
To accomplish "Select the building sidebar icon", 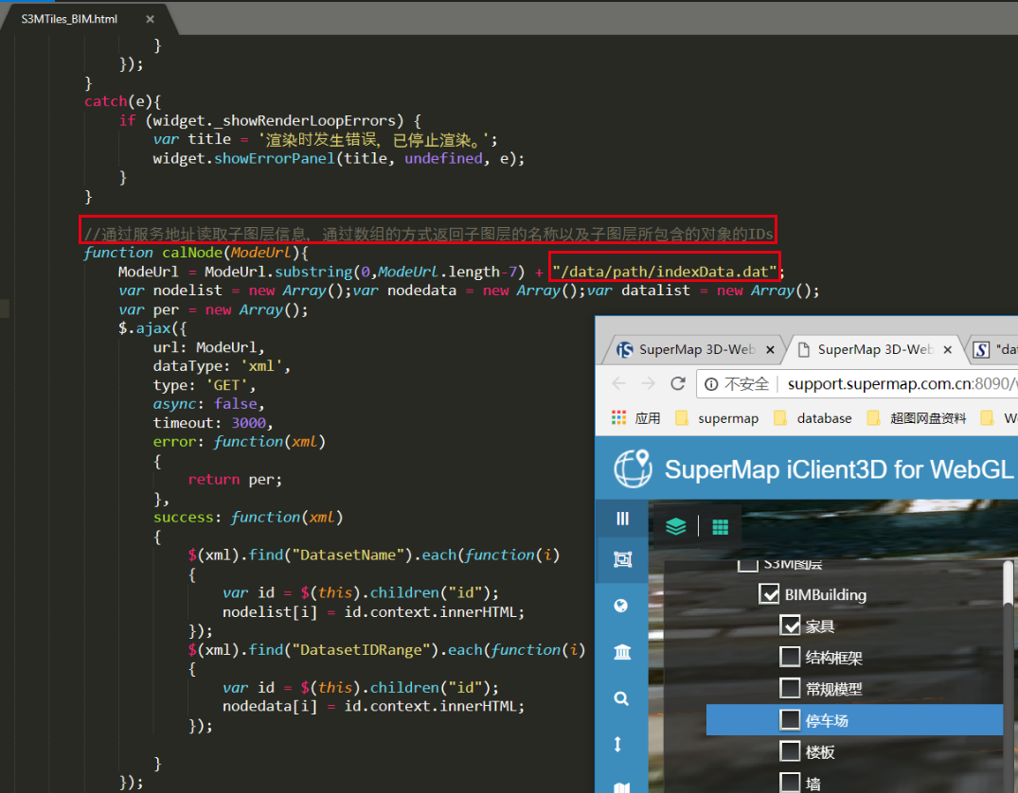I will tap(622, 652).
